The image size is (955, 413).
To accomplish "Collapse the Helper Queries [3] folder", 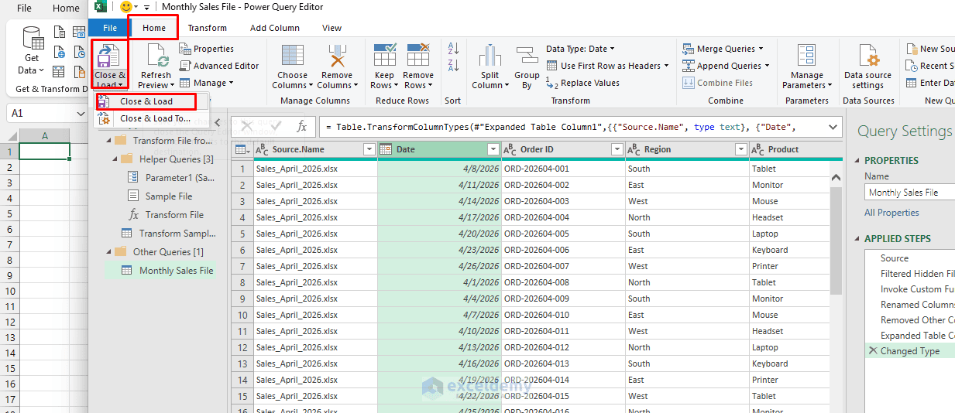I will pos(115,159).
